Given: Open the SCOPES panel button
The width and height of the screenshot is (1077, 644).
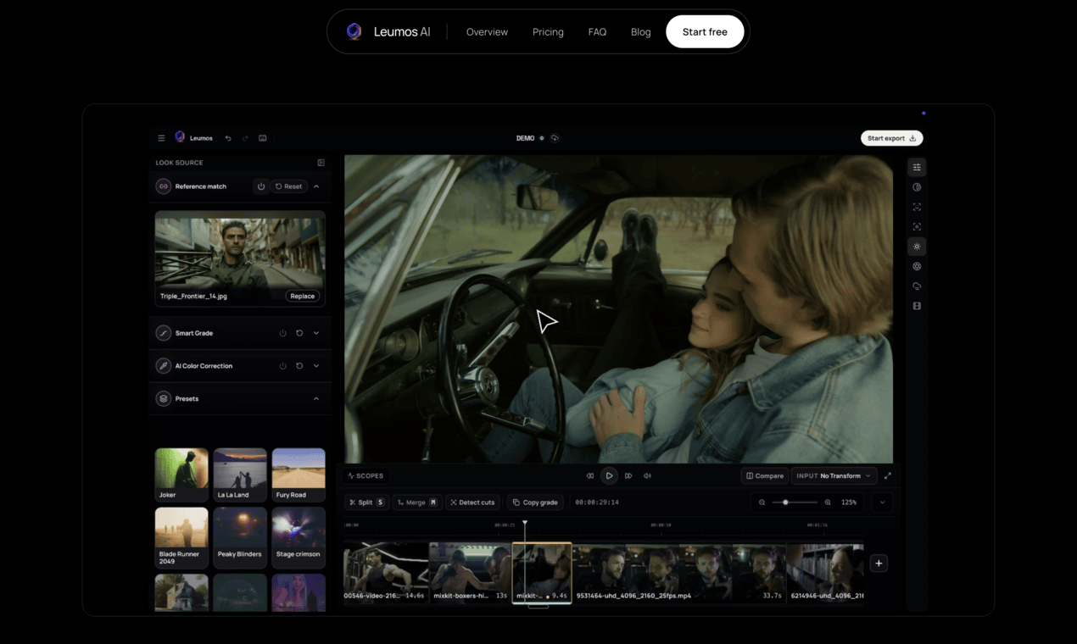Looking at the screenshot, I should tap(366, 476).
